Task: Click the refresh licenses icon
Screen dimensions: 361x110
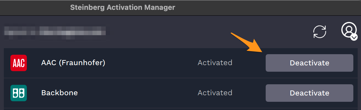Action: 320,32
